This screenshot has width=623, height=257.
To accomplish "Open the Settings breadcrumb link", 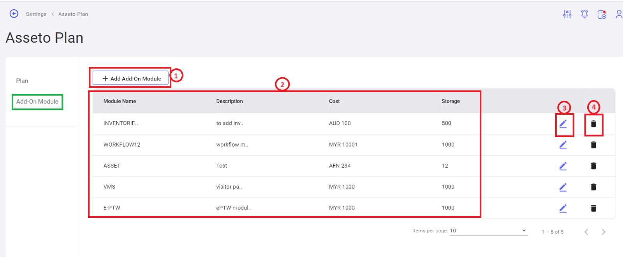I will click(x=36, y=14).
